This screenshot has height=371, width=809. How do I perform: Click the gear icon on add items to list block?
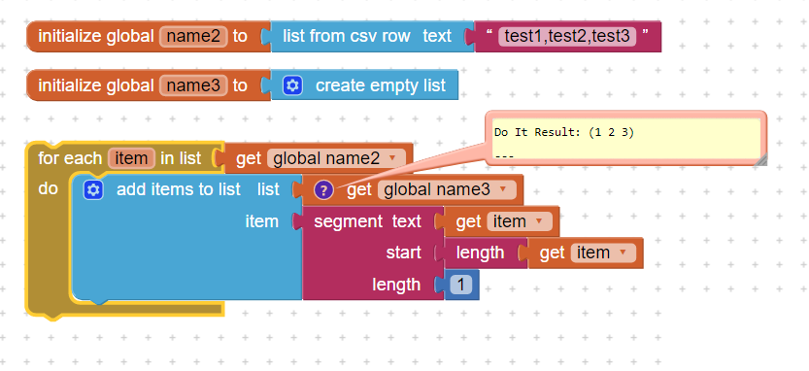93,190
